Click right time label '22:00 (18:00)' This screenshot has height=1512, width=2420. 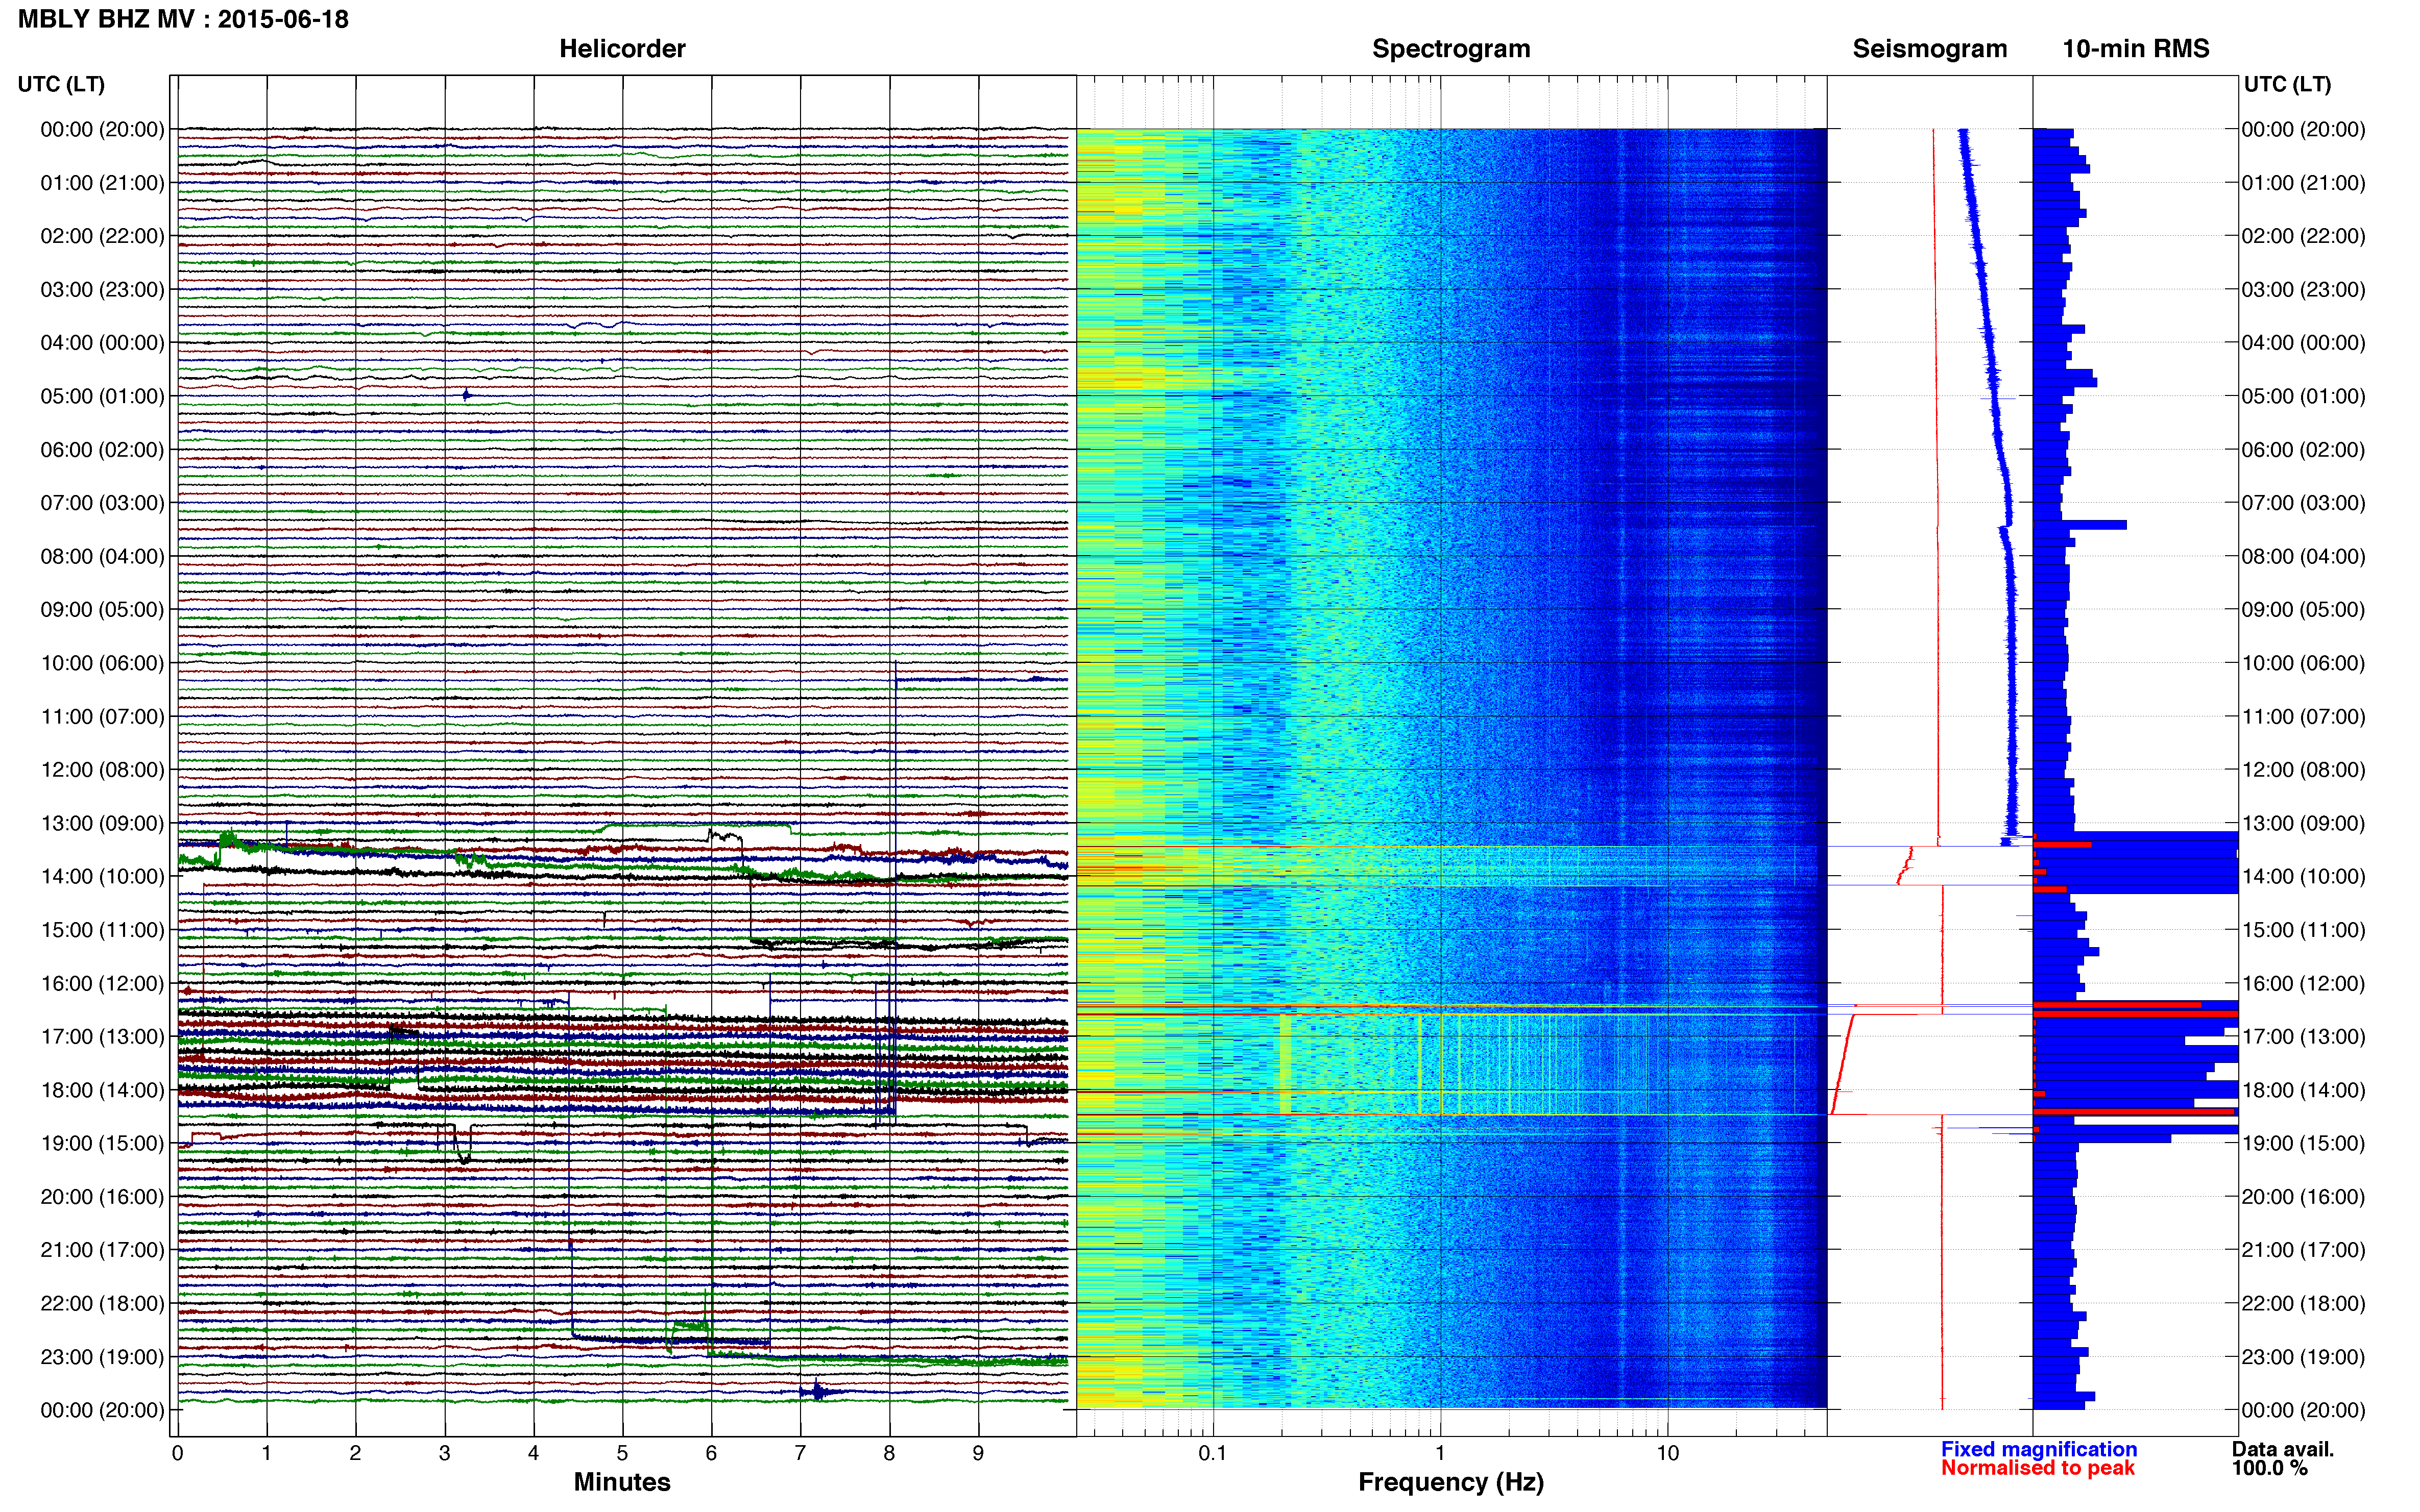pyautogui.click(x=2303, y=1303)
